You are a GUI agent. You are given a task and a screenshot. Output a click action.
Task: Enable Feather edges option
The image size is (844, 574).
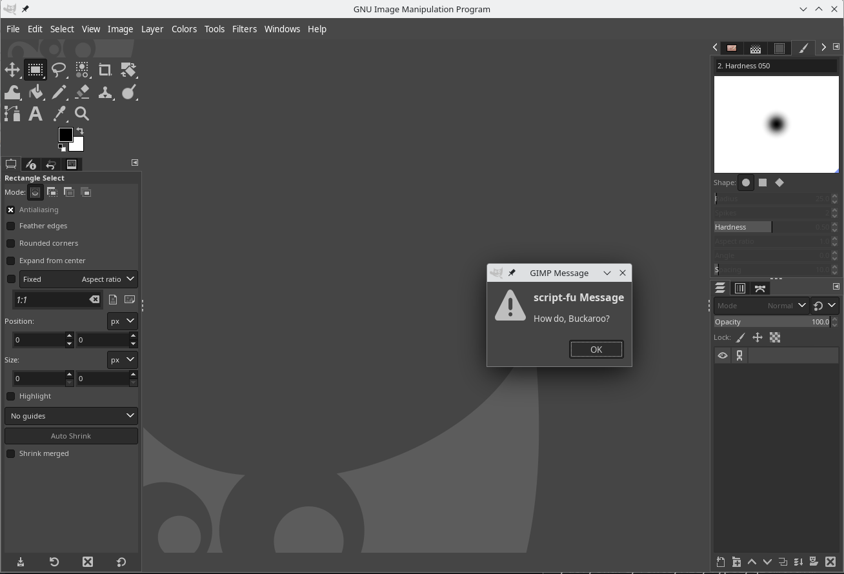pos(11,226)
